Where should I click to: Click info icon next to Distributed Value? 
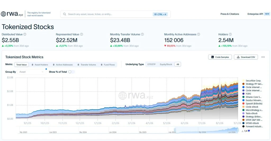click(x=25, y=34)
